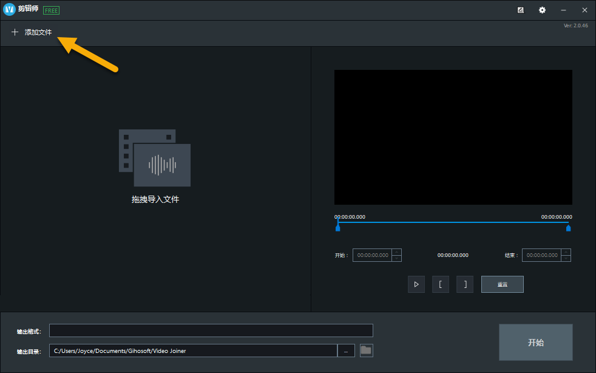Click the black video preview area
Viewport: 596px width, 373px height.
tap(453, 137)
